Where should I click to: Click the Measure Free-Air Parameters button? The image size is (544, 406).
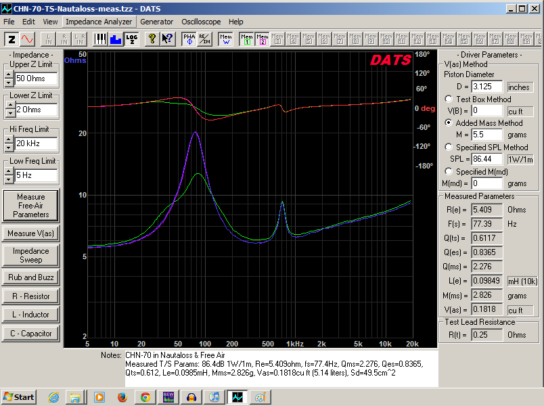coord(31,206)
